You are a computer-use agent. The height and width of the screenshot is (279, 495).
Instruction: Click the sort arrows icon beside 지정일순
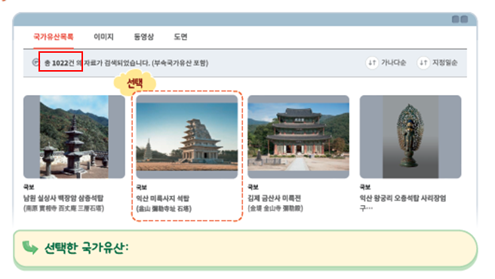pos(423,63)
